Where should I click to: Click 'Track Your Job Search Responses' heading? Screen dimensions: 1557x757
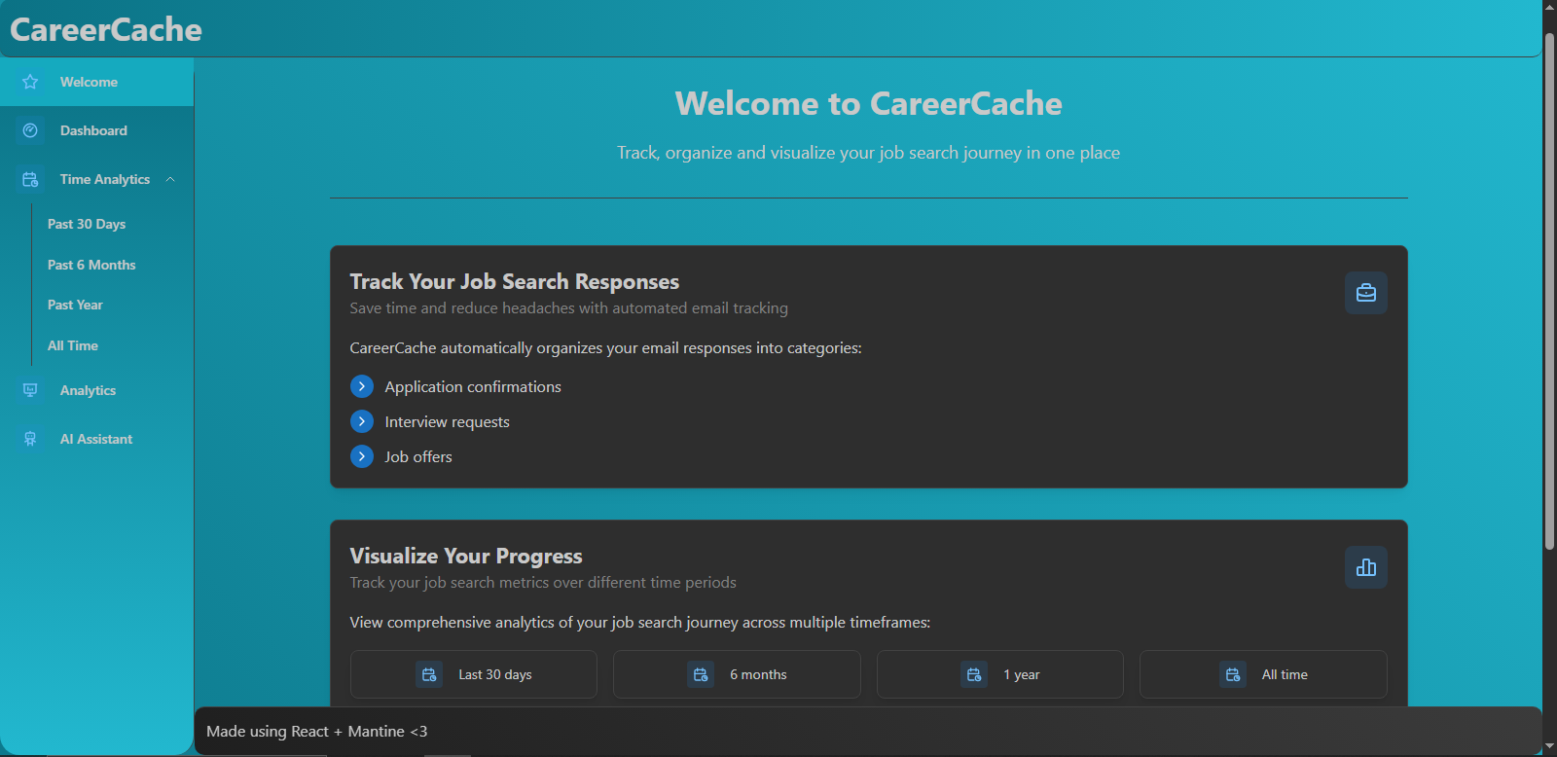515,281
